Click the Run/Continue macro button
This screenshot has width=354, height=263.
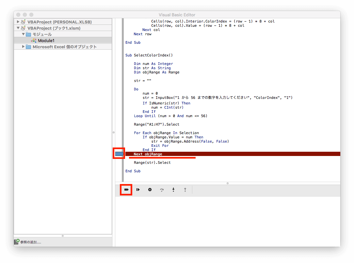pos(138,190)
